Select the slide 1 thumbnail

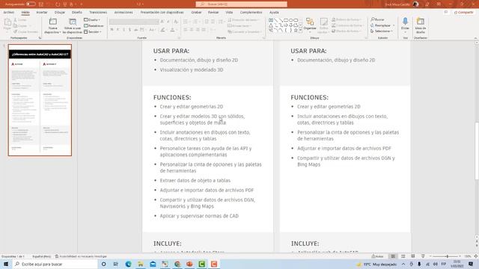pos(40,100)
